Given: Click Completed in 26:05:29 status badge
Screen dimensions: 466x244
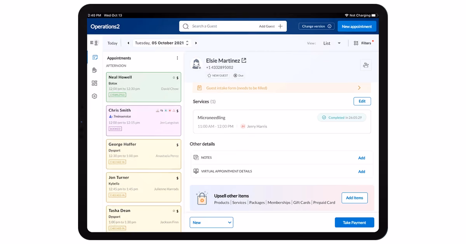Looking at the screenshot, I should pos(342,117).
